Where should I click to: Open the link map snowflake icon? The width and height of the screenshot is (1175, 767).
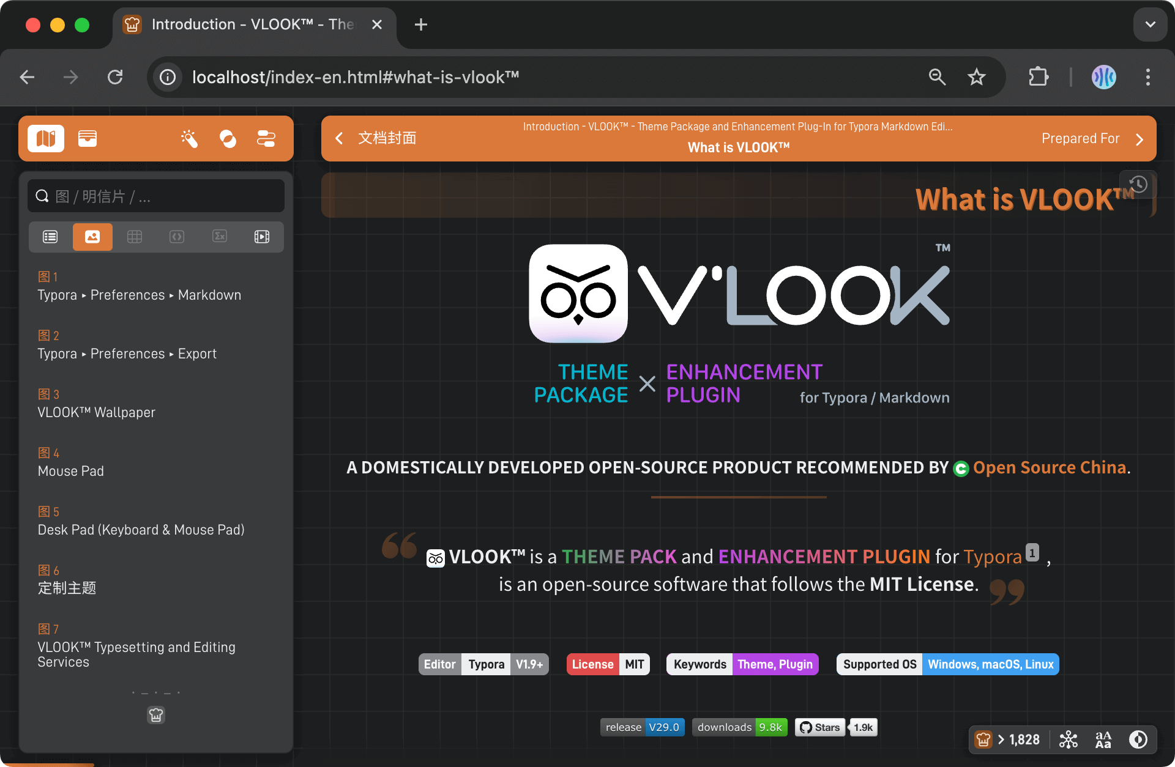tap(1069, 739)
